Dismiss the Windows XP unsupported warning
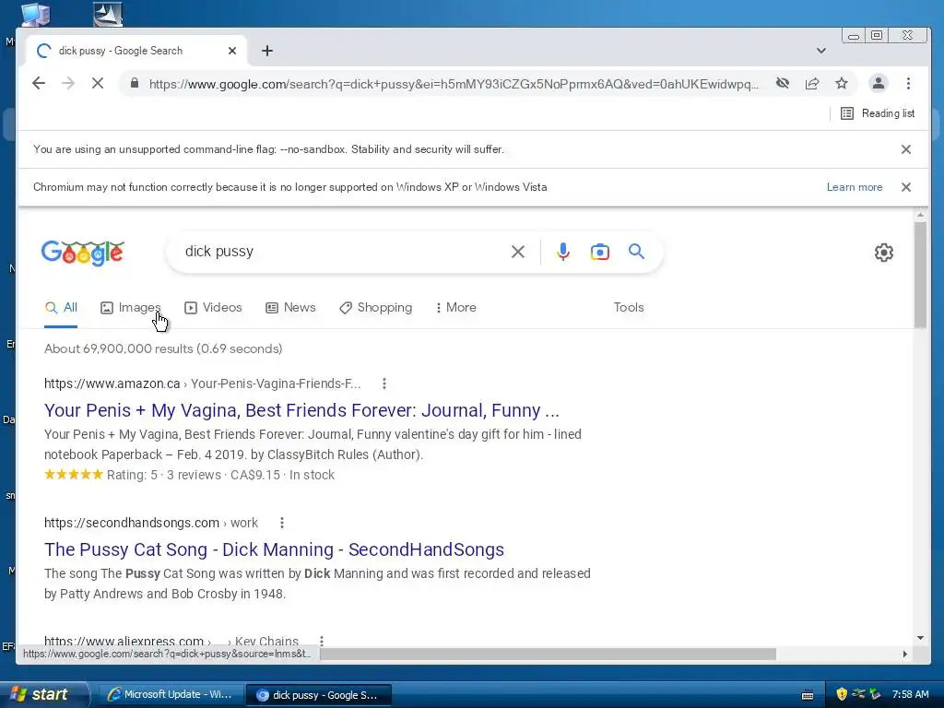Screen dimensions: 944x708 pos(906,187)
